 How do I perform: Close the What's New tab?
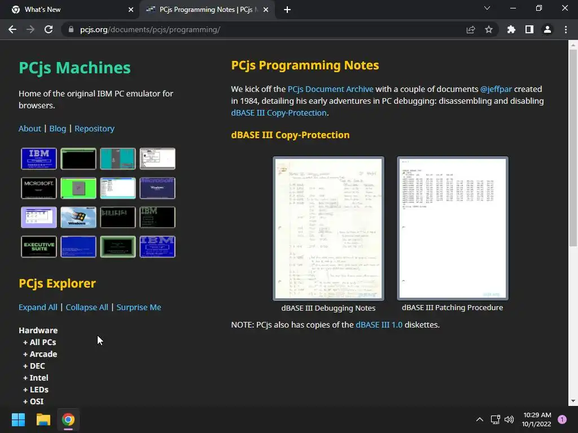[131, 10]
